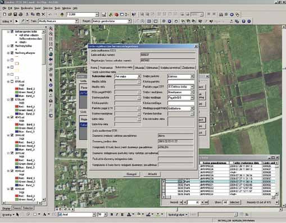Zoom to Full Extent globe
This screenshot has width=286, height=223.
[51, 54]
